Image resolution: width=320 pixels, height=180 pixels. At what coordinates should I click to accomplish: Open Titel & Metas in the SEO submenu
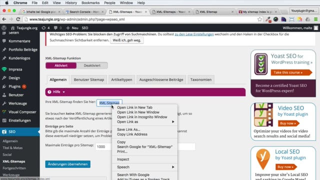pyautogui.click(x=12, y=148)
